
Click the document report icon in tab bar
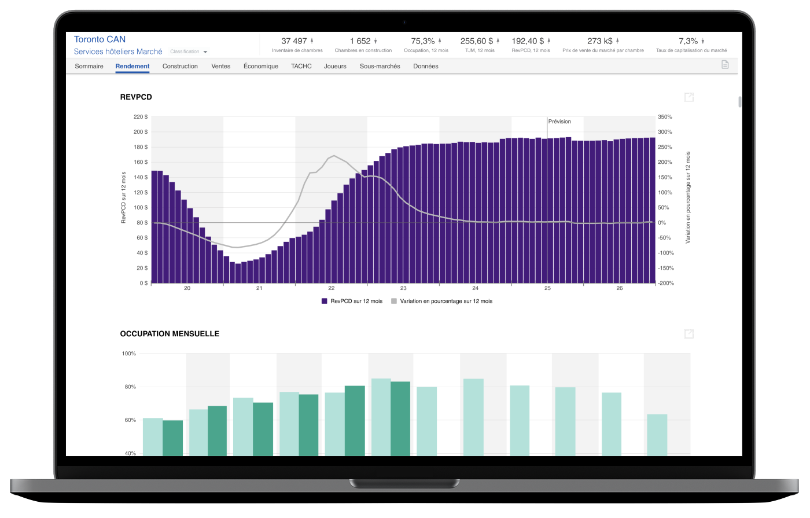pyautogui.click(x=724, y=65)
